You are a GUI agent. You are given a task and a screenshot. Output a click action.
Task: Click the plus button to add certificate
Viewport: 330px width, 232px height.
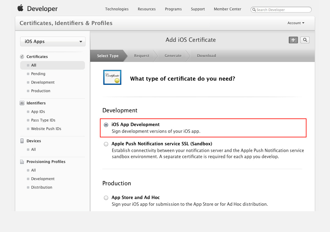pos(293,40)
